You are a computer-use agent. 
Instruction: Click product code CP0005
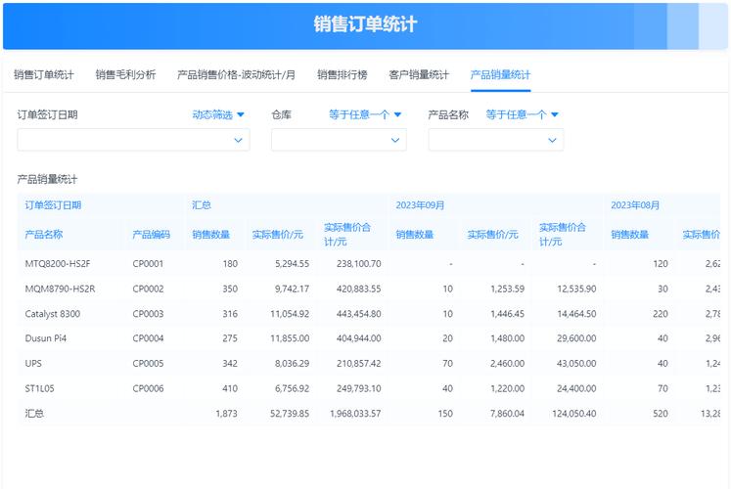(148, 363)
